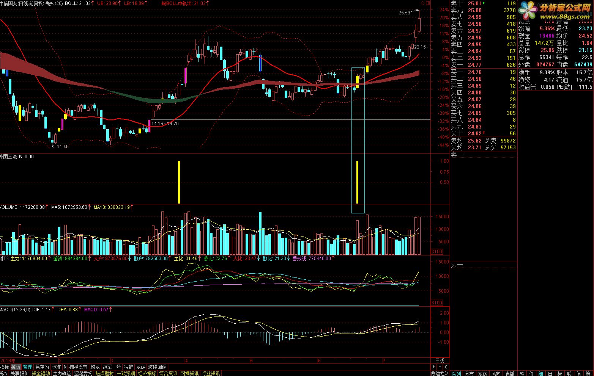
Task: Select the 联 tab at bottom right
Action: 569,373
